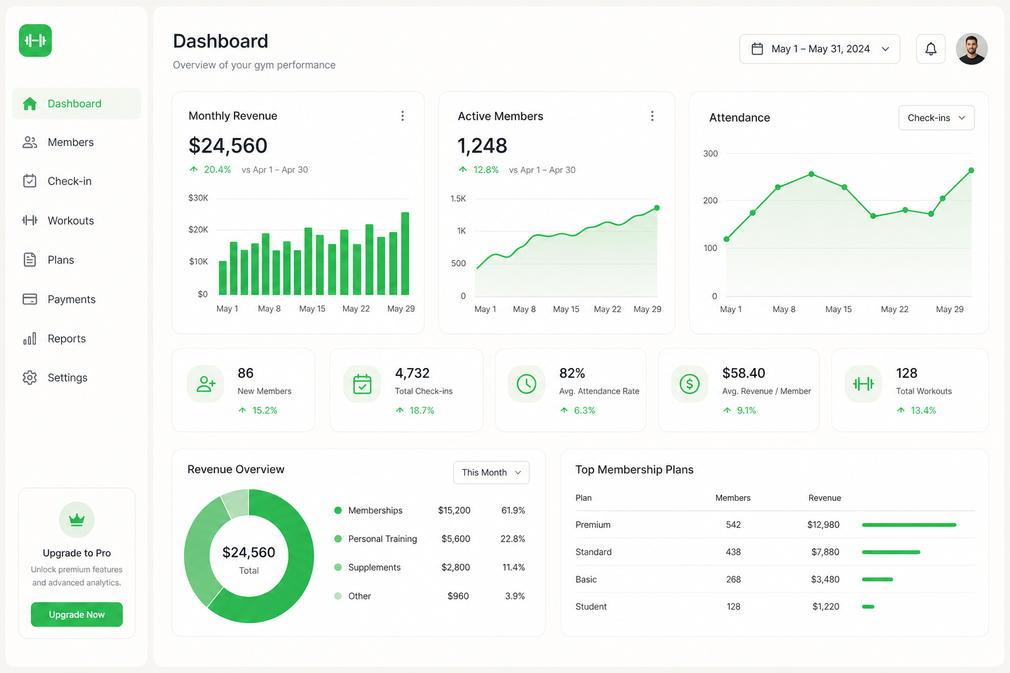The height and width of the screenshot is (673, 1010).
Task: Click the up arrow next to 20.4%
Action: 193,170
